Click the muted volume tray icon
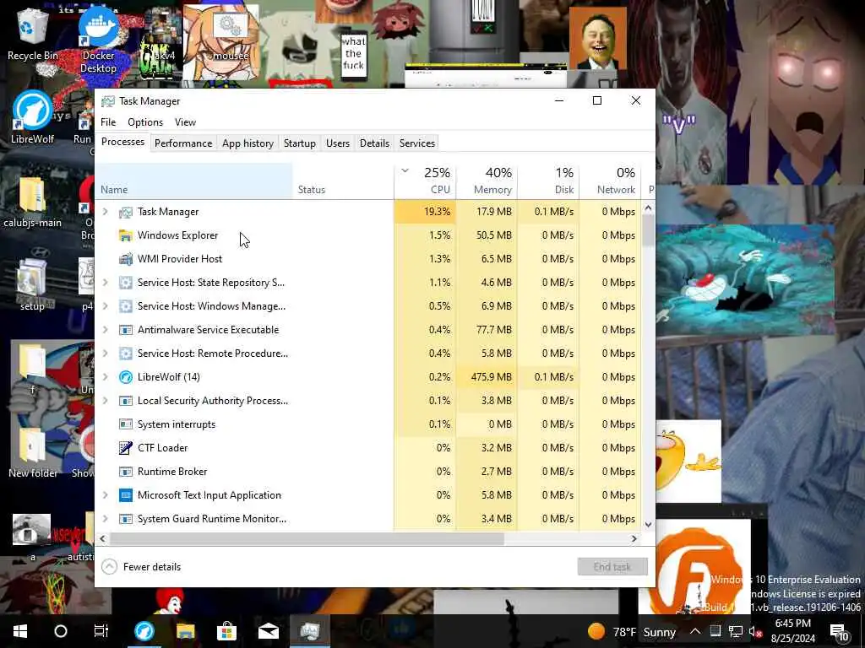 (x=754, y=631)
